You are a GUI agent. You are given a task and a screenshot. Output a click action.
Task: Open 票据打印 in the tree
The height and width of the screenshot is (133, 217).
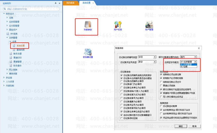(17, 58)
